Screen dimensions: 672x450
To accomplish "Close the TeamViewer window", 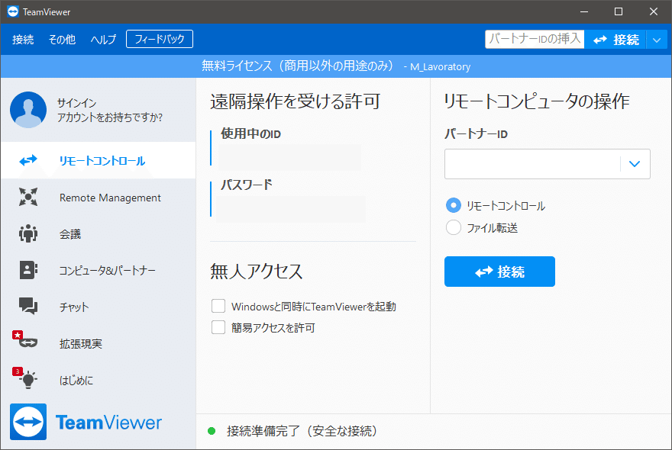I will pos(653,11).
